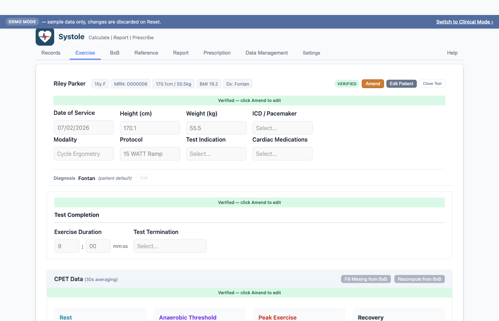Click the Amend button
This screenshot has height=321, width=499.
373,84
